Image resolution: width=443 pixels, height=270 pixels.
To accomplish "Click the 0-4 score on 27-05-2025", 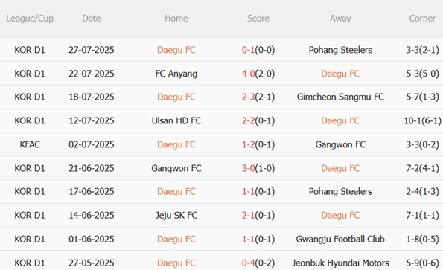I will (249, 263).
